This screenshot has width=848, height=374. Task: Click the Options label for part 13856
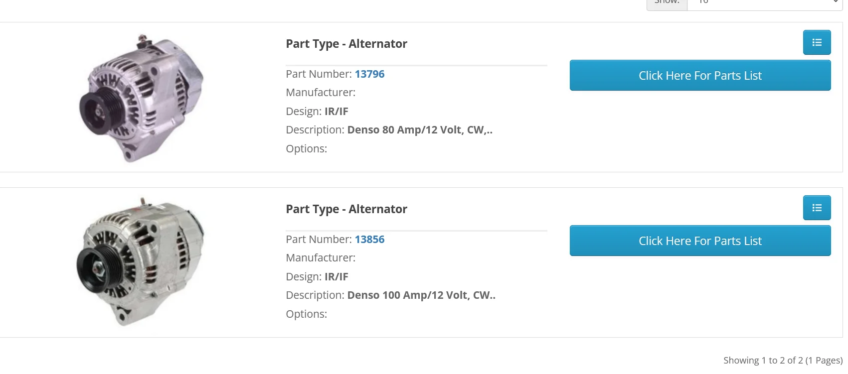307,314
